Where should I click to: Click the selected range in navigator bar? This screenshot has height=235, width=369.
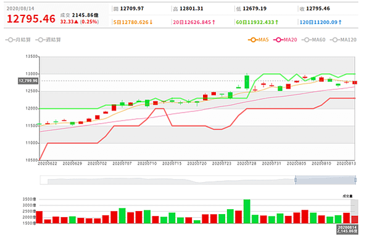tap(325, 180)
